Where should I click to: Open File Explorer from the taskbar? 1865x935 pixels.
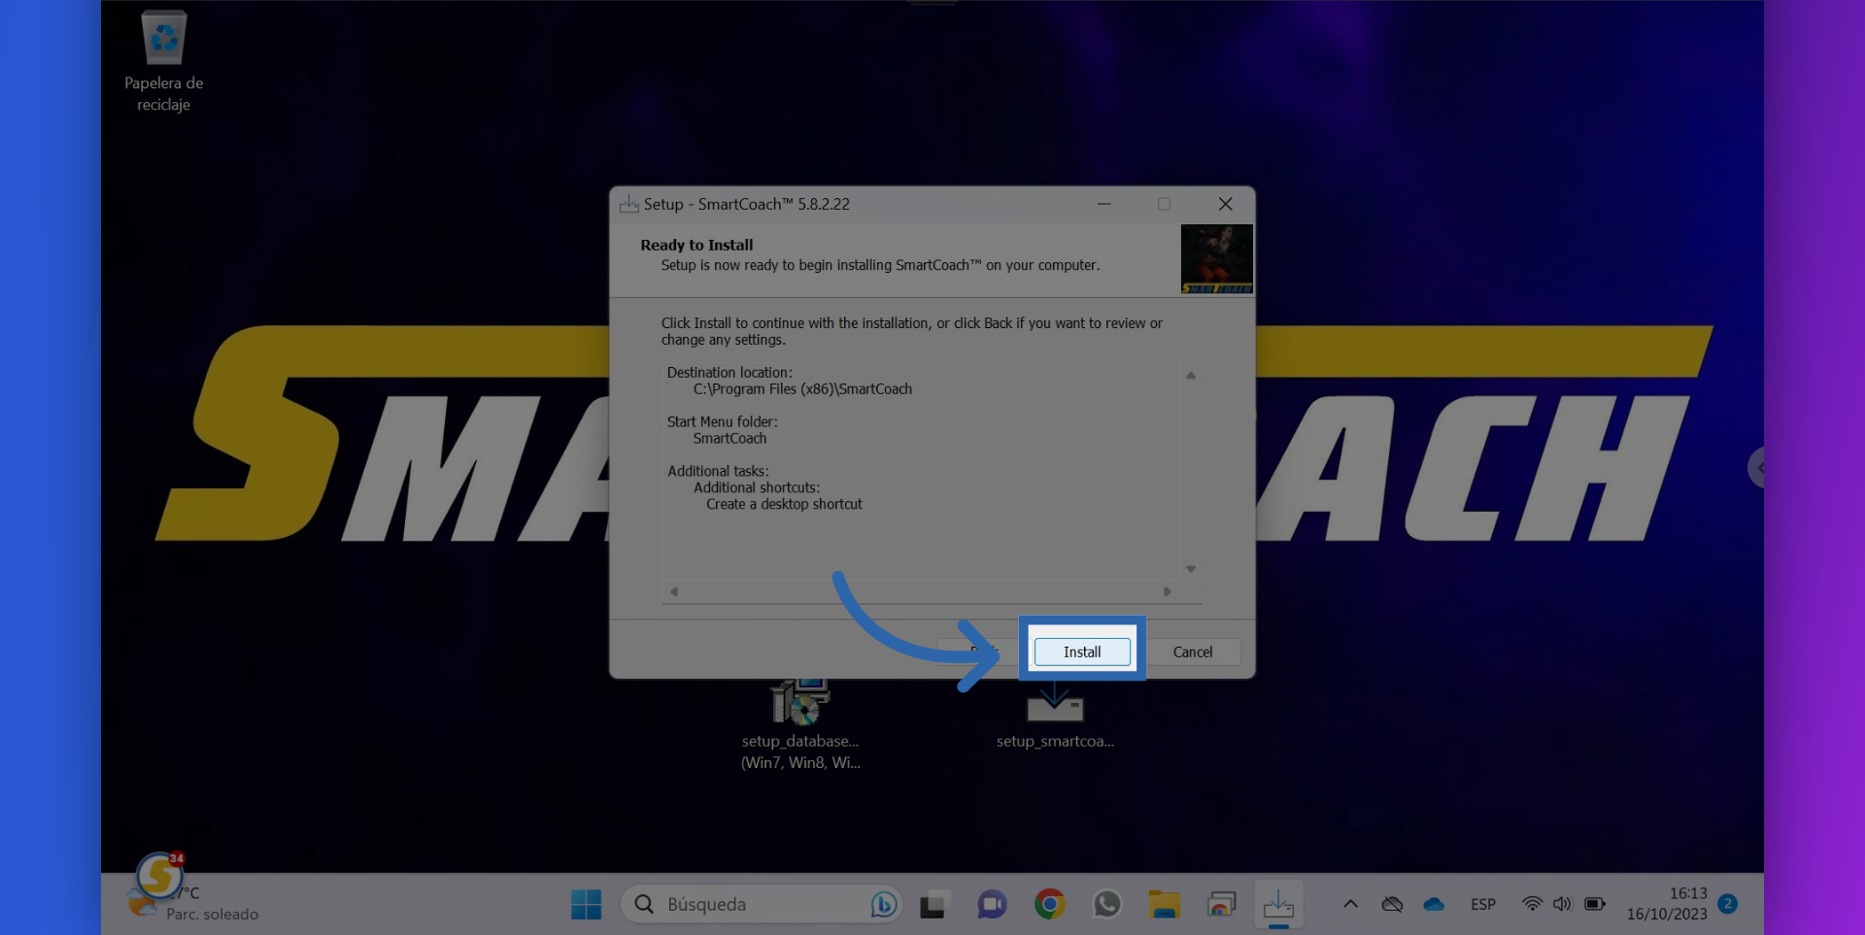coord(1164,904)
